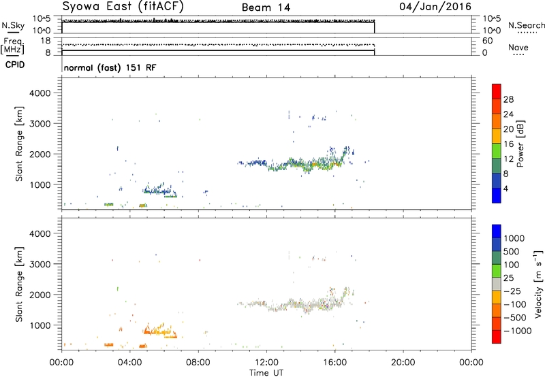Click the 'Power [dB]' axis label
The height and width of the screenshot is (377, 545).
520,144
